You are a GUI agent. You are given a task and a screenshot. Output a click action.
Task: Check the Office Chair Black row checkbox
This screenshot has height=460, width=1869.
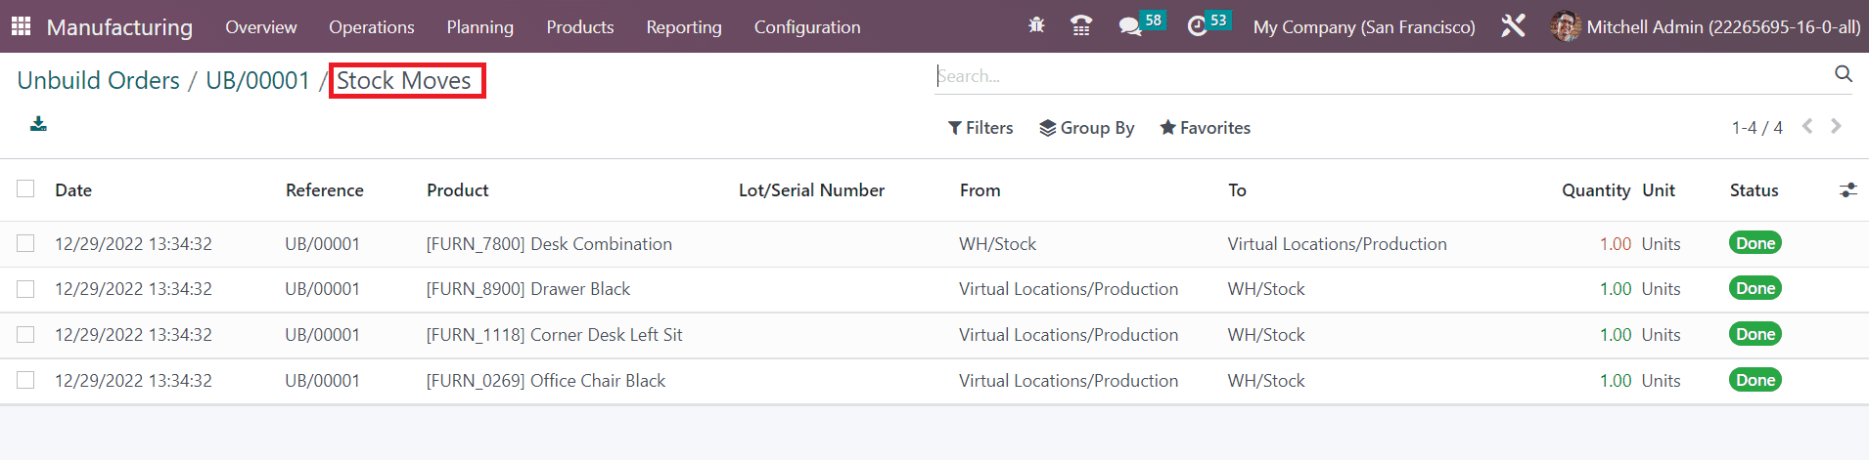click(x=25, y=380)
